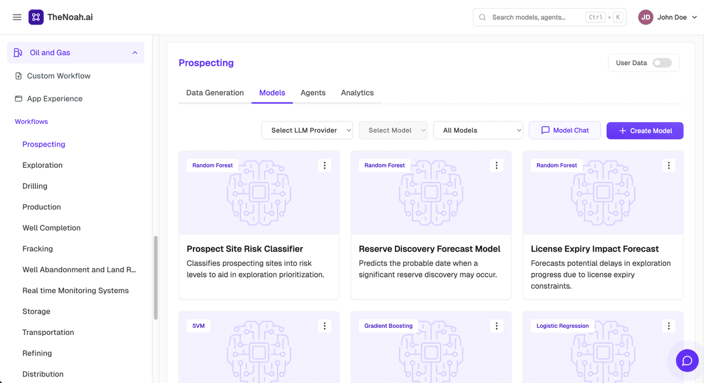
Task: Switch to the Data Generation tab
Action: 215,93
